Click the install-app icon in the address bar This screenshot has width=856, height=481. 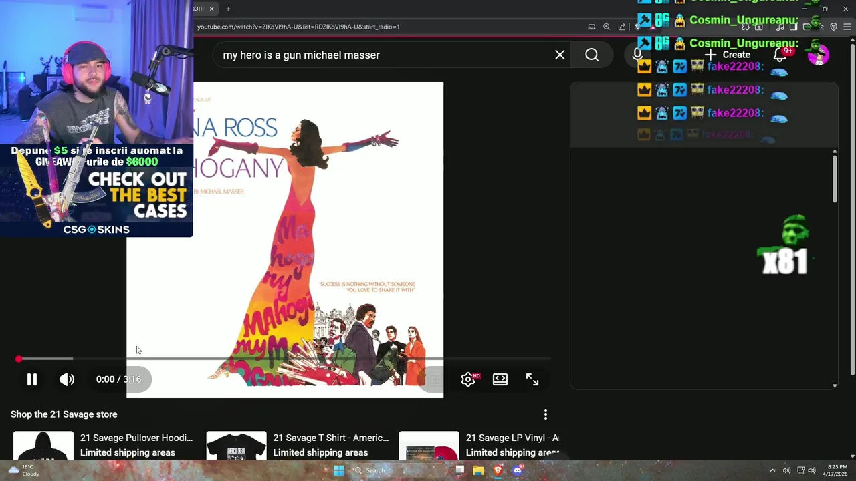[592, 27]
